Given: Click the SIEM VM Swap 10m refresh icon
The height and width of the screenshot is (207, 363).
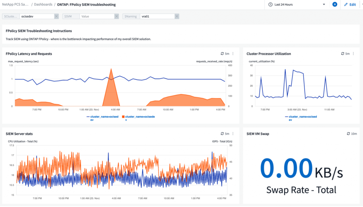Looking at the screenshot, I should [x=348, y=134].
